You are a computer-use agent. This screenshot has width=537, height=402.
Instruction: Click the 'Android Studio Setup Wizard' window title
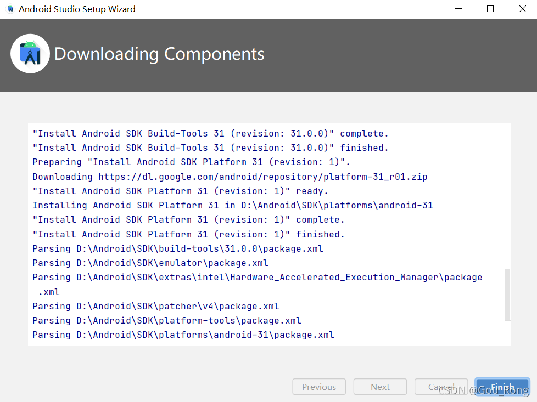coord(77,9)
